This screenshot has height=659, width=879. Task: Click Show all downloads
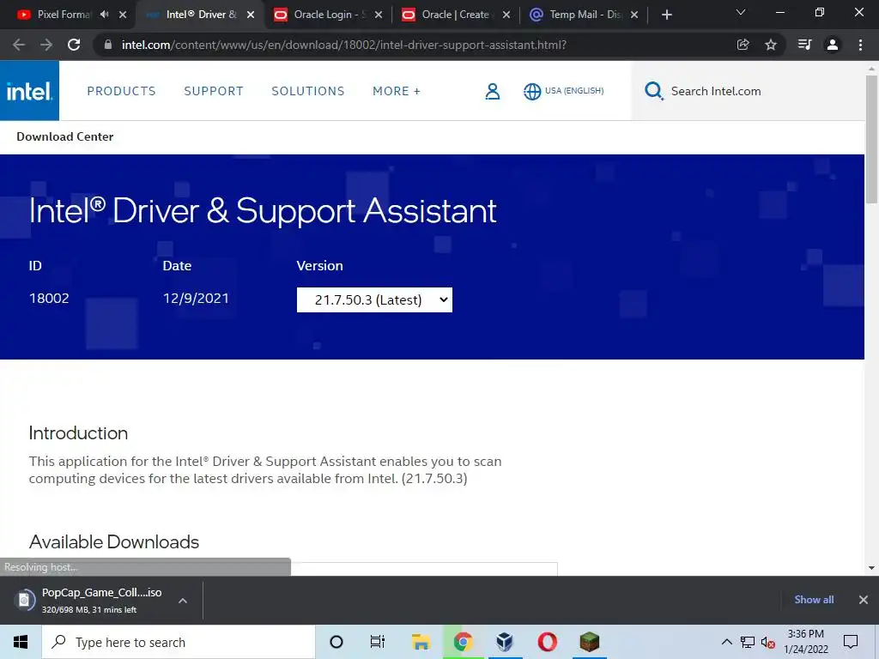tap(814, 600)
